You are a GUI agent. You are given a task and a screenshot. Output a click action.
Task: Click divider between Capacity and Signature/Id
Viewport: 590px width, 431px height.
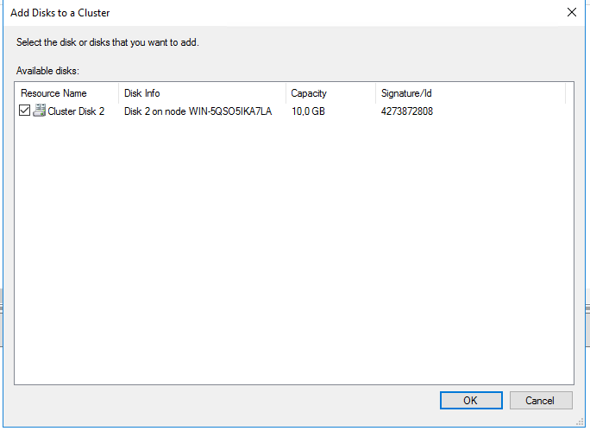tap(375, 93)
